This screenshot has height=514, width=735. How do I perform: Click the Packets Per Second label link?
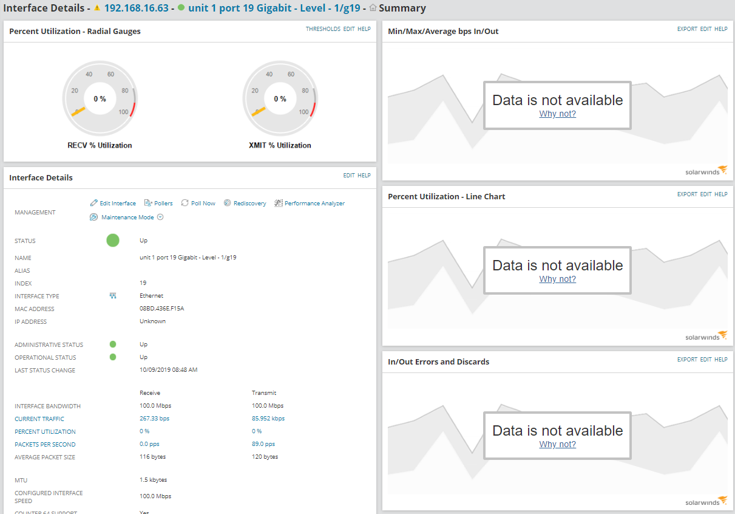tap(45, 445)
